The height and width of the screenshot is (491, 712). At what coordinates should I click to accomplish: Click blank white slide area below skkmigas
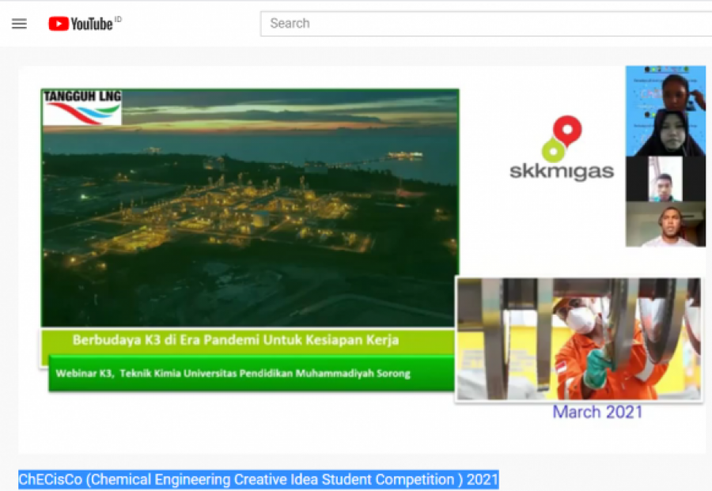(x=540, y=227)
